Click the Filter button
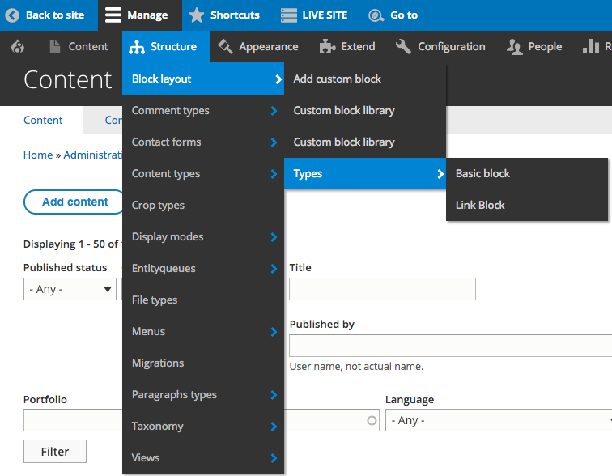 [55, 452]
